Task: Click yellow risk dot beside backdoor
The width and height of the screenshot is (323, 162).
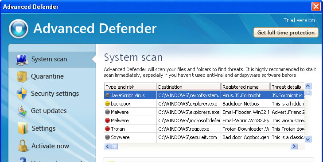Action: point(107,104)
